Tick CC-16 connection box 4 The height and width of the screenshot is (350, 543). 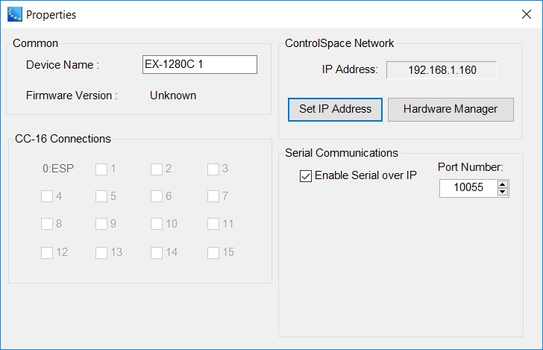point(47,196)
